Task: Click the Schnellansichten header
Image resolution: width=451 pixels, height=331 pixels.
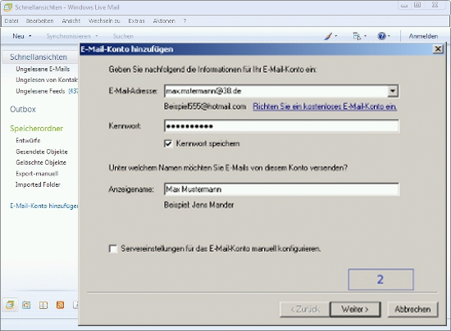Action: (x=39, y=57)
